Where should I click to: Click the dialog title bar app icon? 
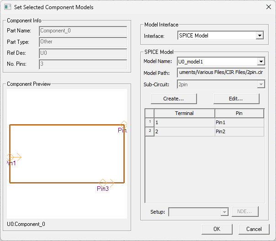[x=8, y=7]
